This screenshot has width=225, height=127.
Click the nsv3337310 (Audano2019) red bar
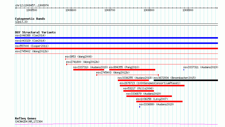click(89, 70)
